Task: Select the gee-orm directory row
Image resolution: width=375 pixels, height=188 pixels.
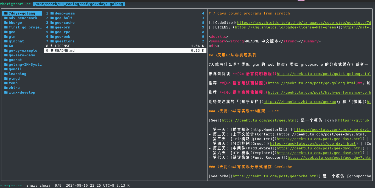Action: point(62,27)
